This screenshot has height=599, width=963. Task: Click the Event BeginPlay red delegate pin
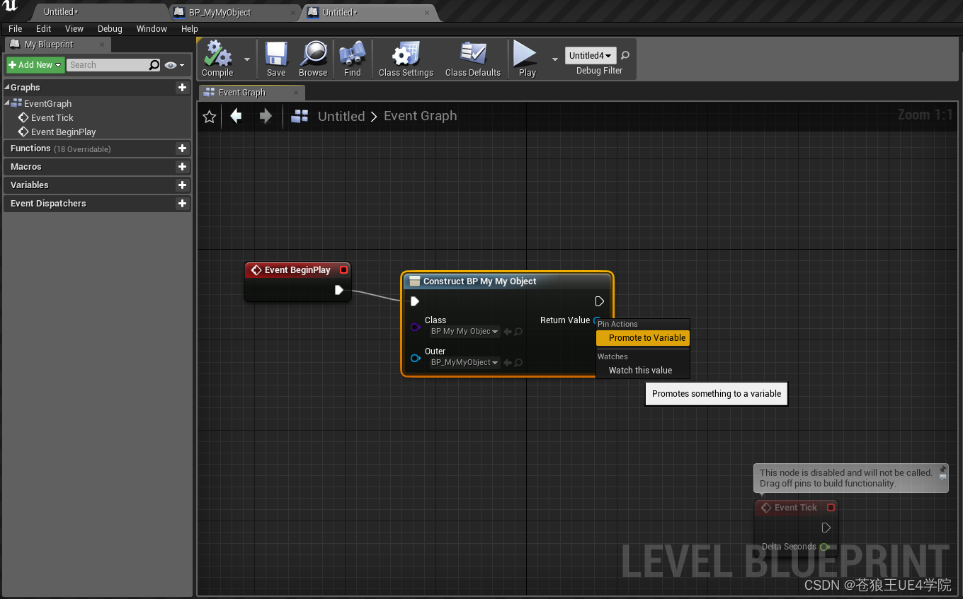pos(344,270)
